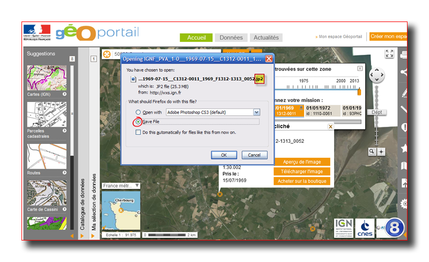Open the Actualités tab
Image resolution: width=429 pixels, height=262 pixels.
[x=266, y=38]
